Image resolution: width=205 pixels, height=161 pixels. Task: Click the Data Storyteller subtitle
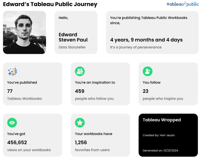(72, 47)
